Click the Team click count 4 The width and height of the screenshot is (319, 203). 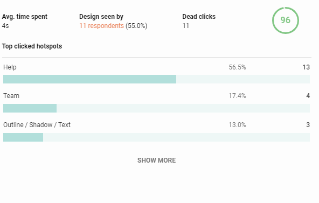(308, 96)
